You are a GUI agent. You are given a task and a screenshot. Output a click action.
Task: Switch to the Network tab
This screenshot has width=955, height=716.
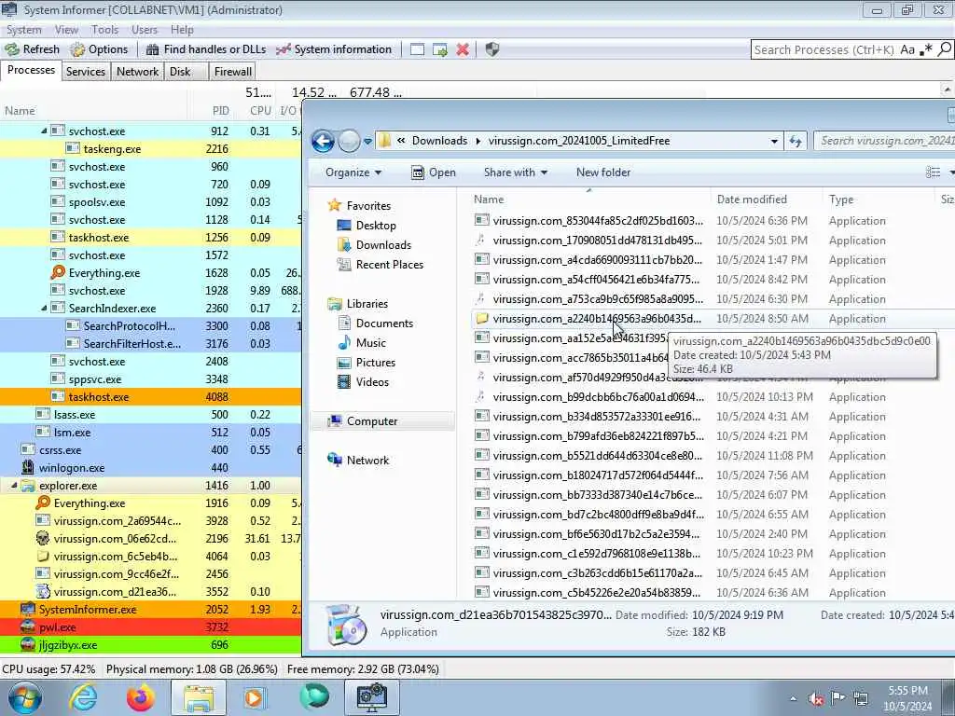pos(138,72)
